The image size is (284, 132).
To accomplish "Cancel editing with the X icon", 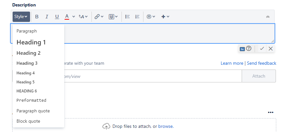I will tap(271, 49).
